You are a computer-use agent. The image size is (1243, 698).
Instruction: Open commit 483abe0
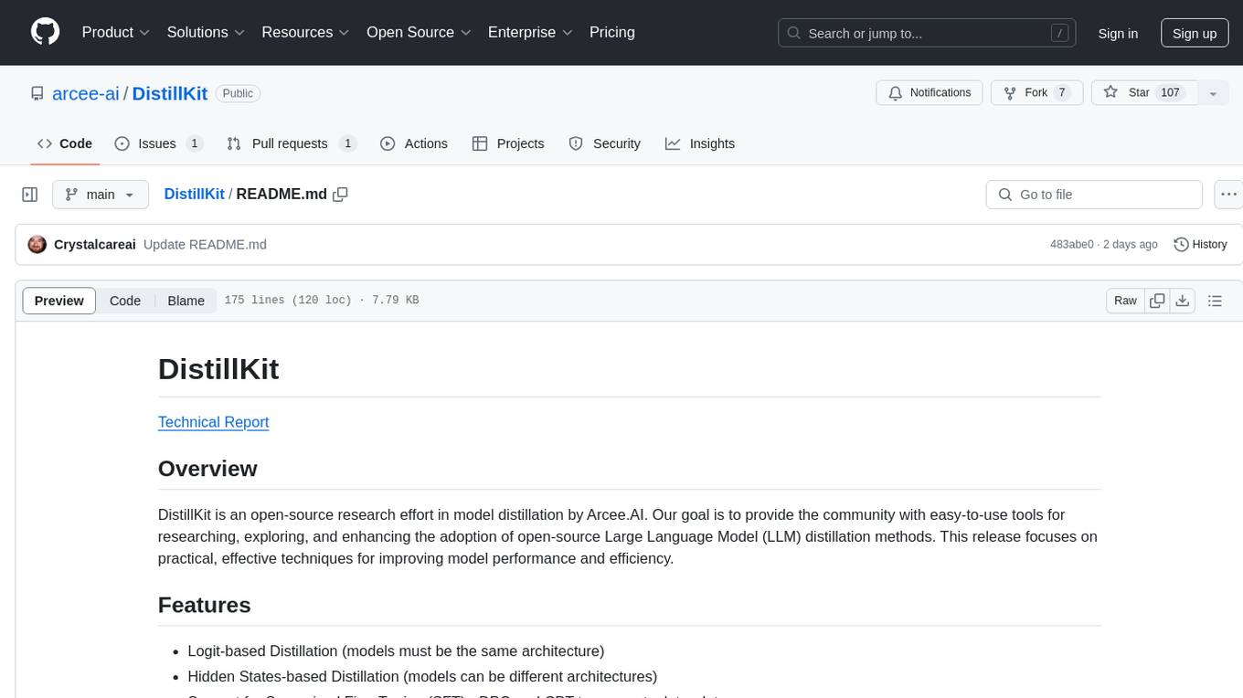click(1072, 244)
